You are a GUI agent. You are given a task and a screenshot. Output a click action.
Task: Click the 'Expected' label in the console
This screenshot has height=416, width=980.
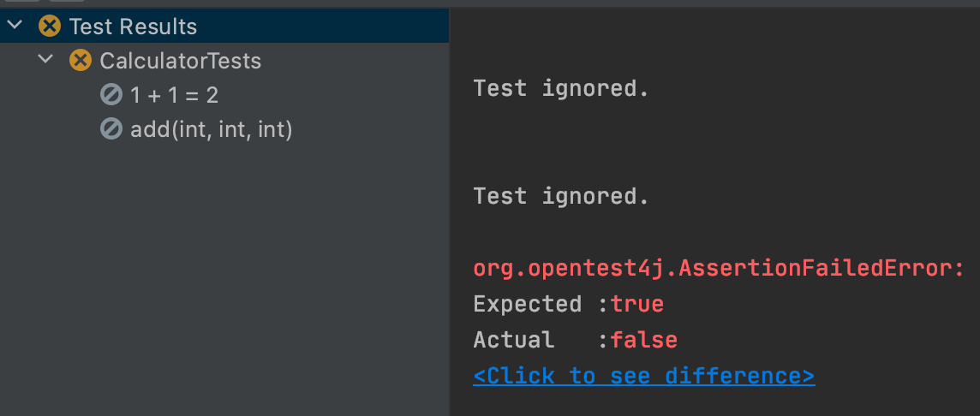coord(528,304)
